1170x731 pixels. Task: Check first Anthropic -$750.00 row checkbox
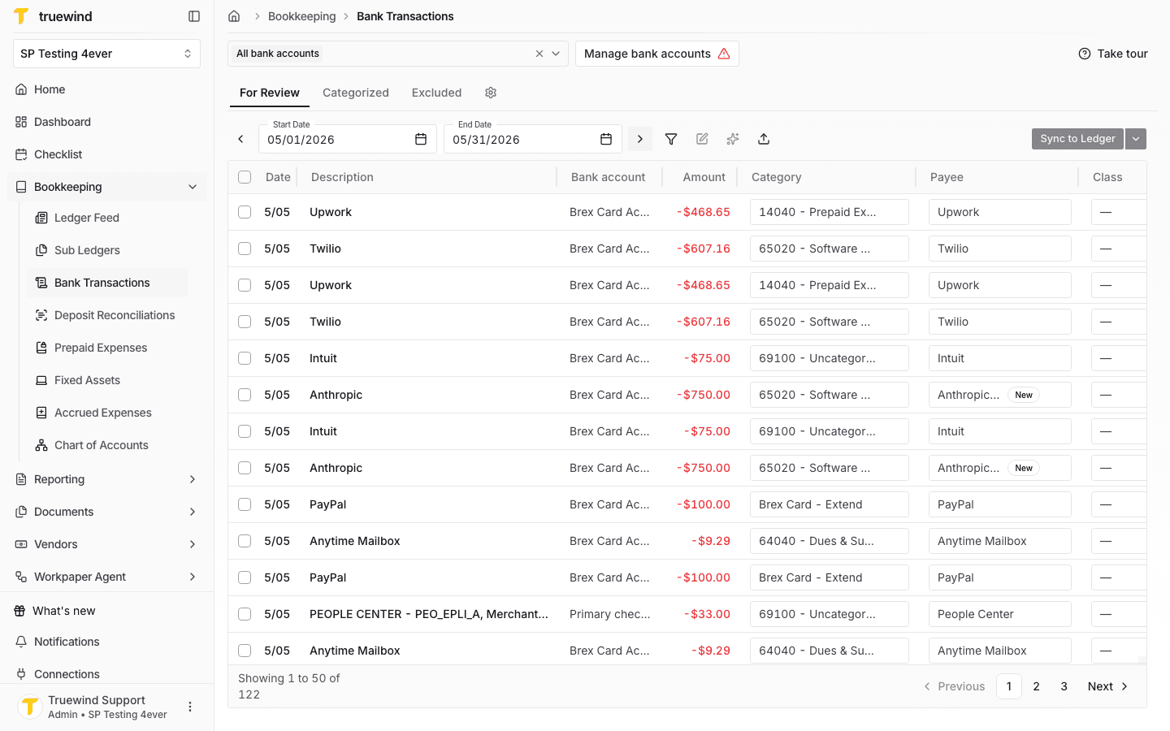[x=245, y=395]
